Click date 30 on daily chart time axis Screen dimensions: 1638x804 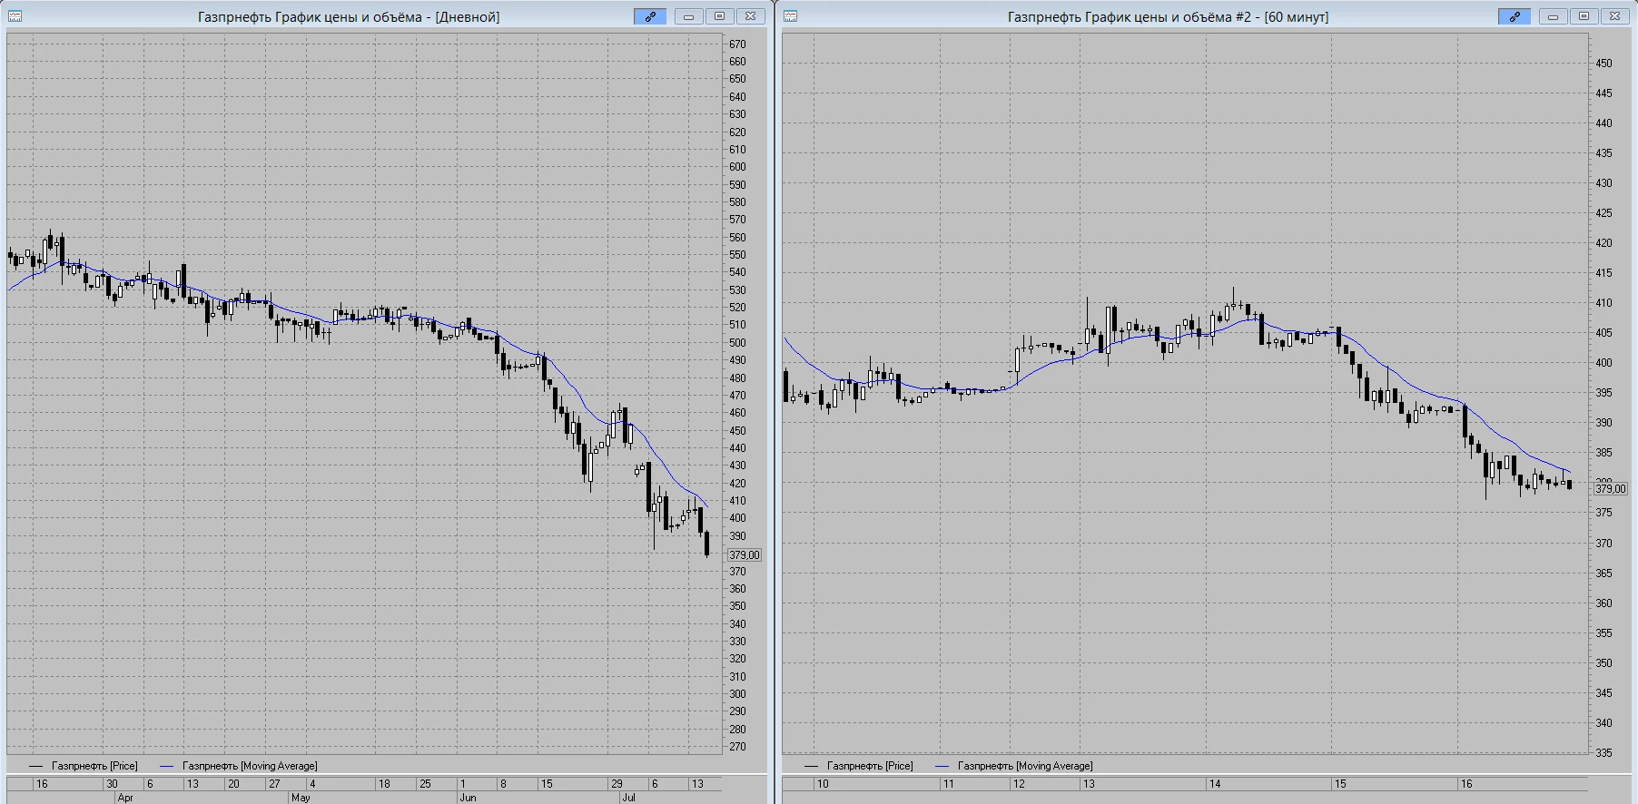click(x=112, y=784)
